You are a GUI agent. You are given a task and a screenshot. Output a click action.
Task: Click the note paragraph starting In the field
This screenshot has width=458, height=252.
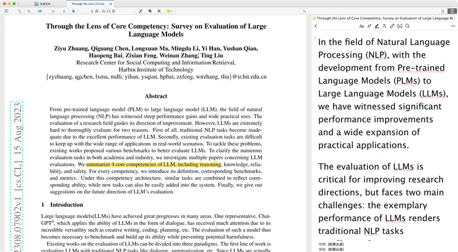(x=384, y=93)
